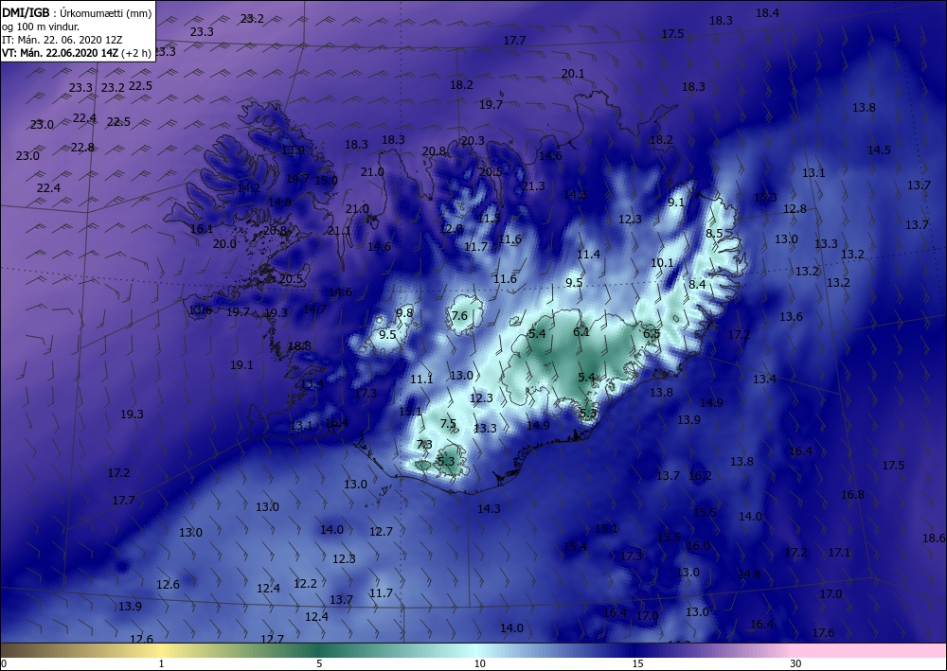Click the map value 14.5
Viewport: 947px width, 671px height.
coord(879,150)
